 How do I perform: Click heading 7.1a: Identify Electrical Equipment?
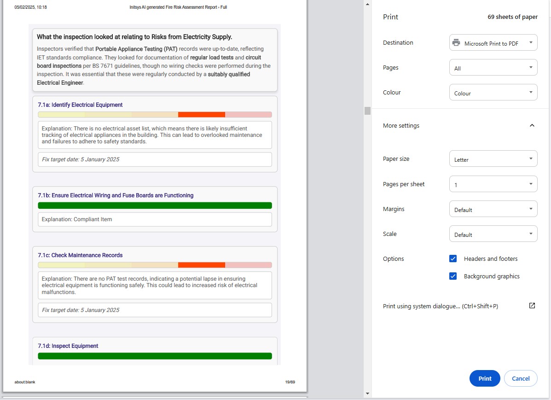coord(80,105)
